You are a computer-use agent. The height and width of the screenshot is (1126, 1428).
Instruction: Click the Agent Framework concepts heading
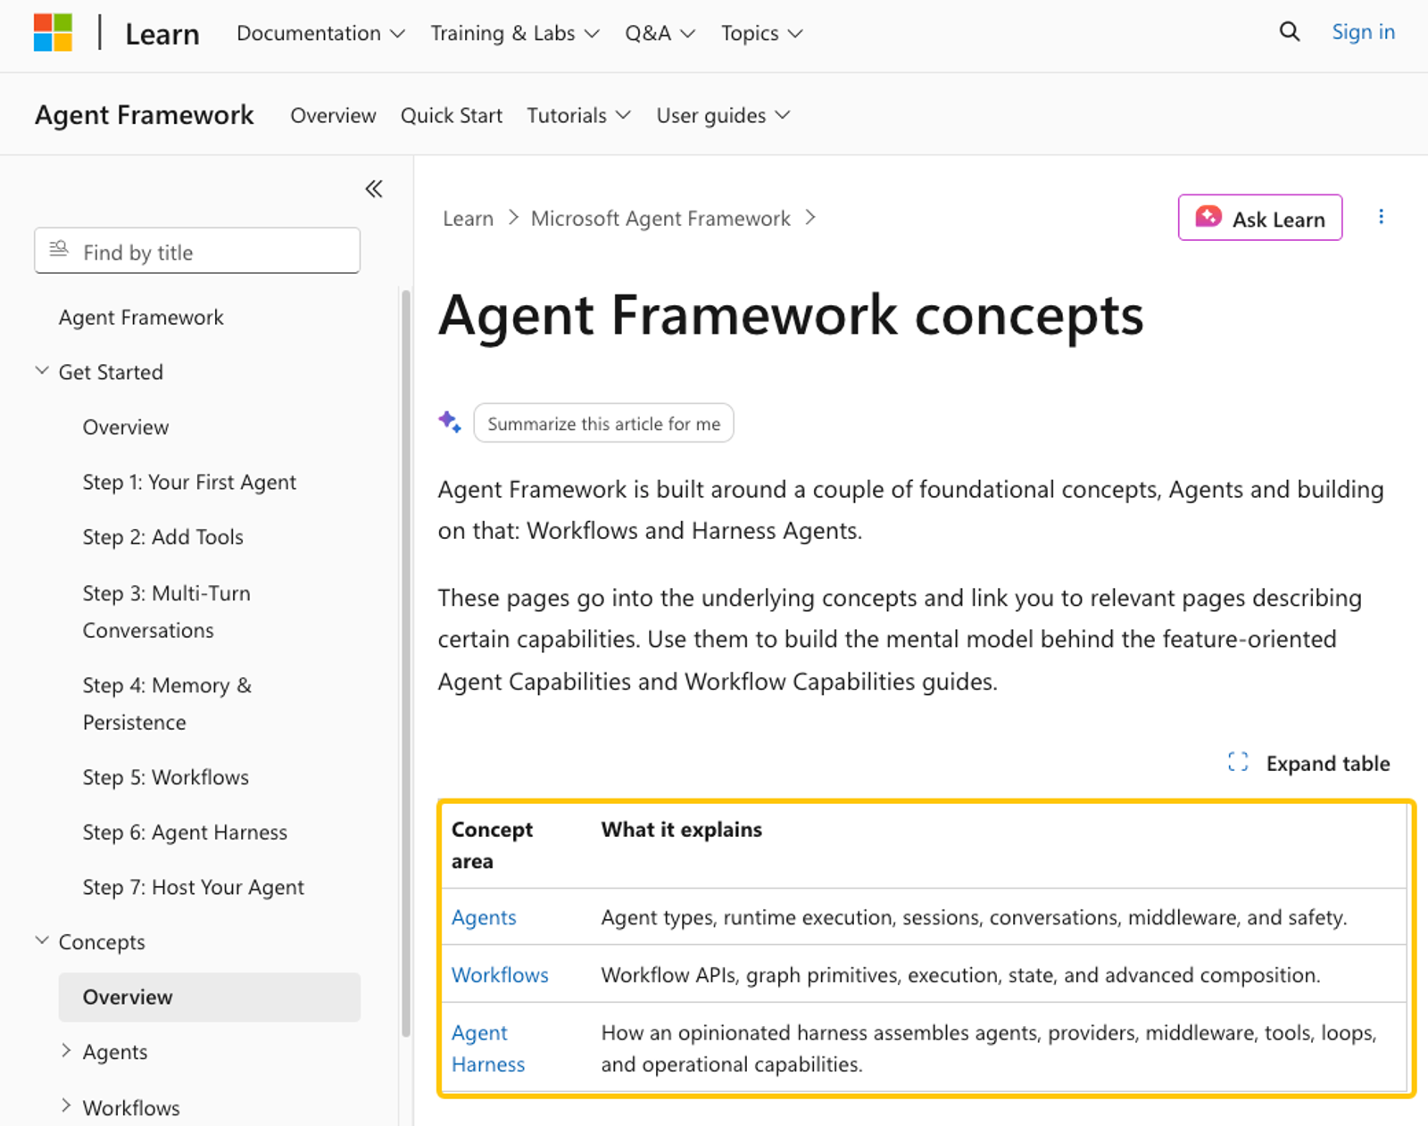tap(790, 315)
